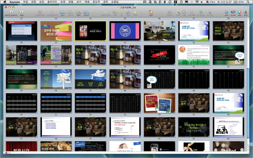This screenshot has height=158, width=253.
Task: Click the Share (공유) toolbar icon
Action: click(x=151, y=12)
